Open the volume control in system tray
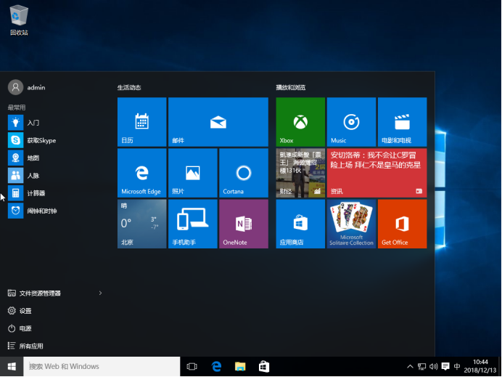The height and width of the screenshot is (377, 502). (433, 367)
